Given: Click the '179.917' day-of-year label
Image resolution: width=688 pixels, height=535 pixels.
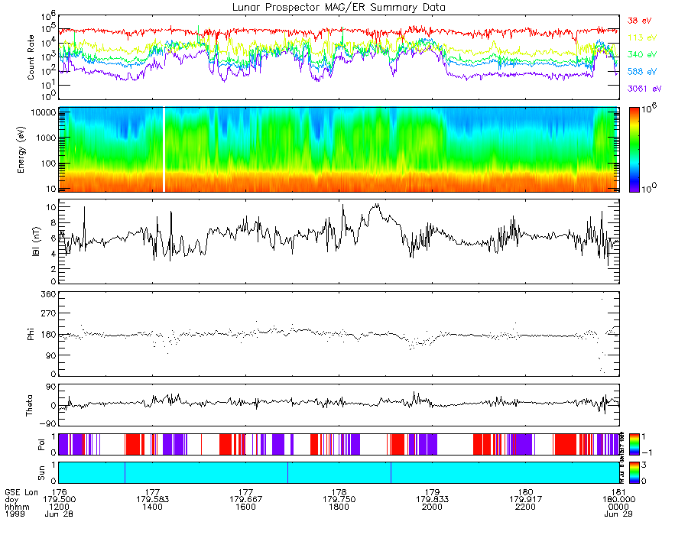Looking at the screenshot, I should point(526,500).
